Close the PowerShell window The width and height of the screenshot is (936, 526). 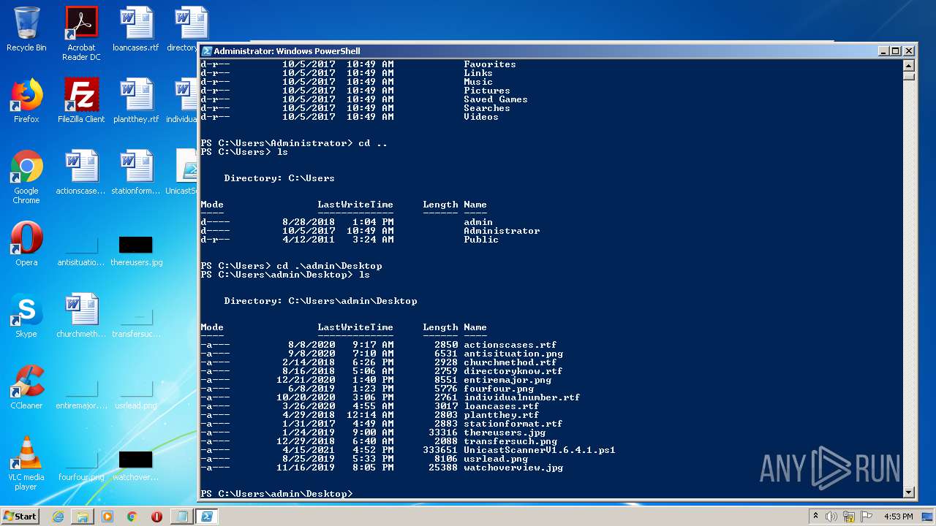pos(909,51)
